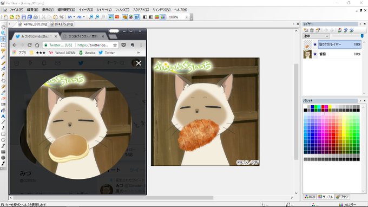The width and height of the screenshot is (368, 207).
Task: Open the Image menu
Action: pos(86,10)
